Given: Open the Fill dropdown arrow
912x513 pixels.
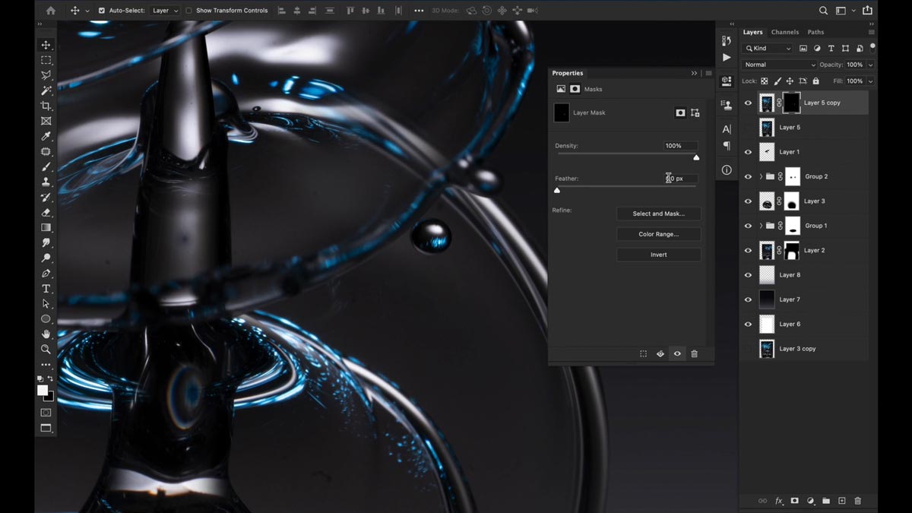Looking at the screenshot, I should (870, 81).
